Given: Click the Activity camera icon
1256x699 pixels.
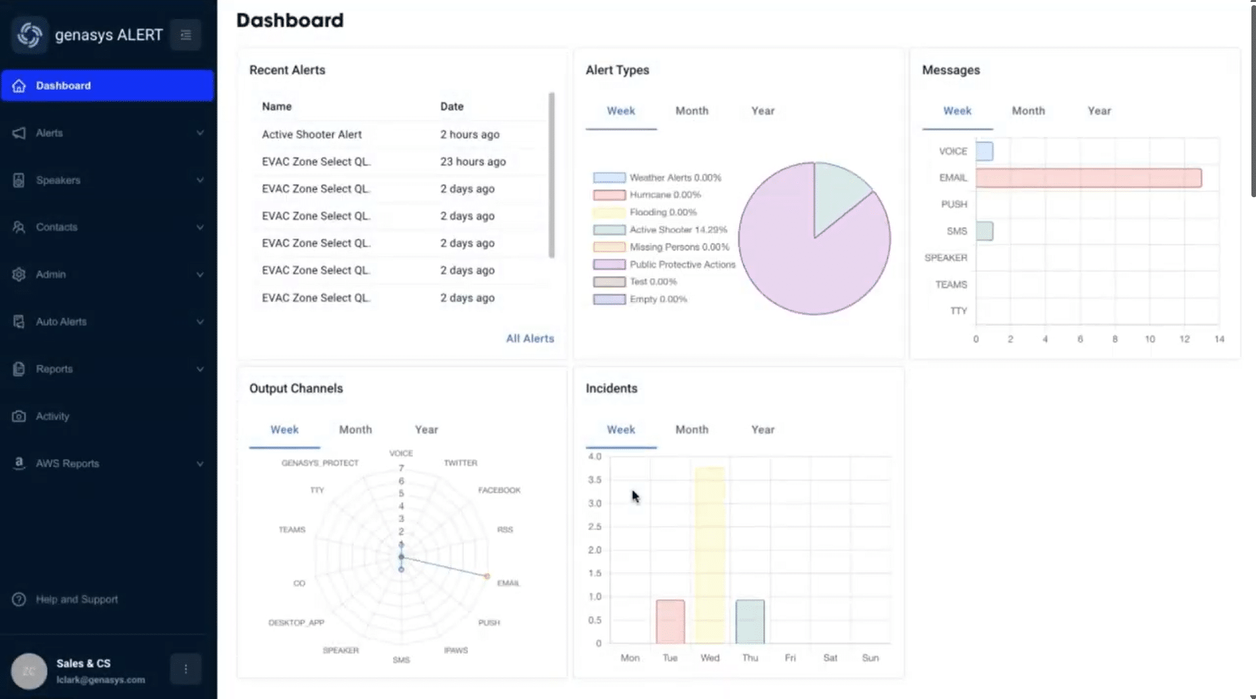Looking at the screenshot, I should coord(19,416).
